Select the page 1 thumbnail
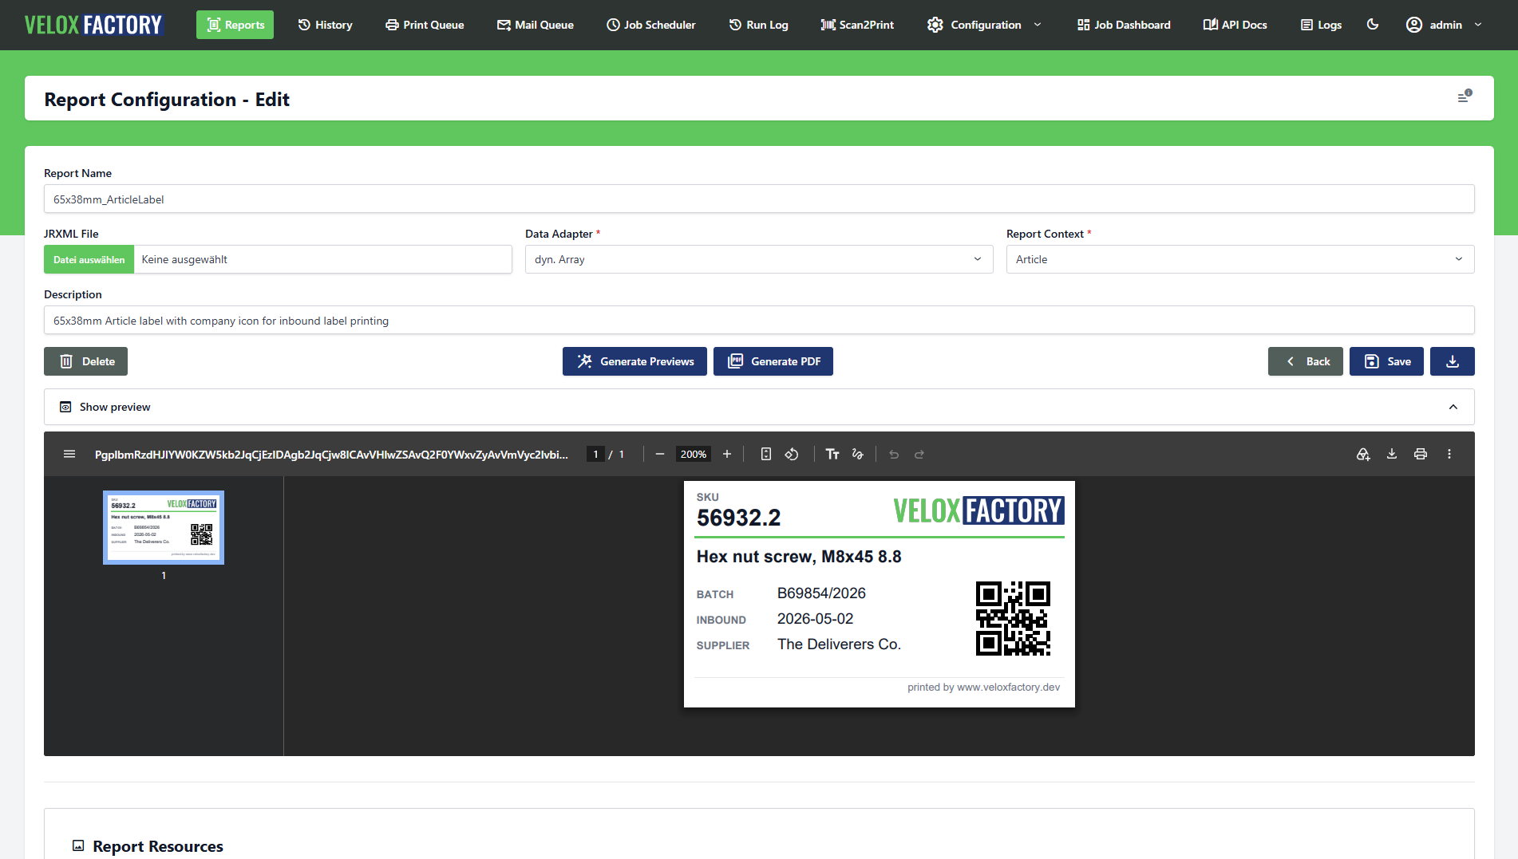This screenshot has width=1518, height=859. pos(164,527)
